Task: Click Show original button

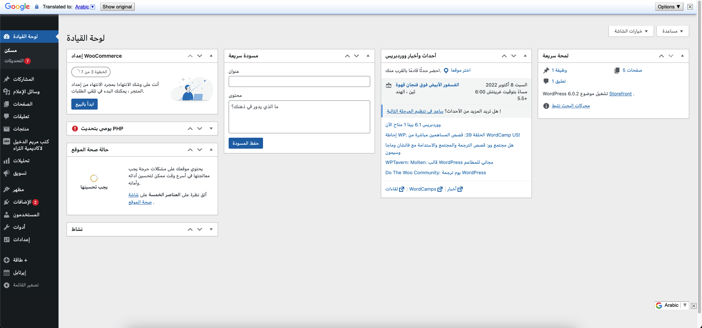Action: (117, 7)
